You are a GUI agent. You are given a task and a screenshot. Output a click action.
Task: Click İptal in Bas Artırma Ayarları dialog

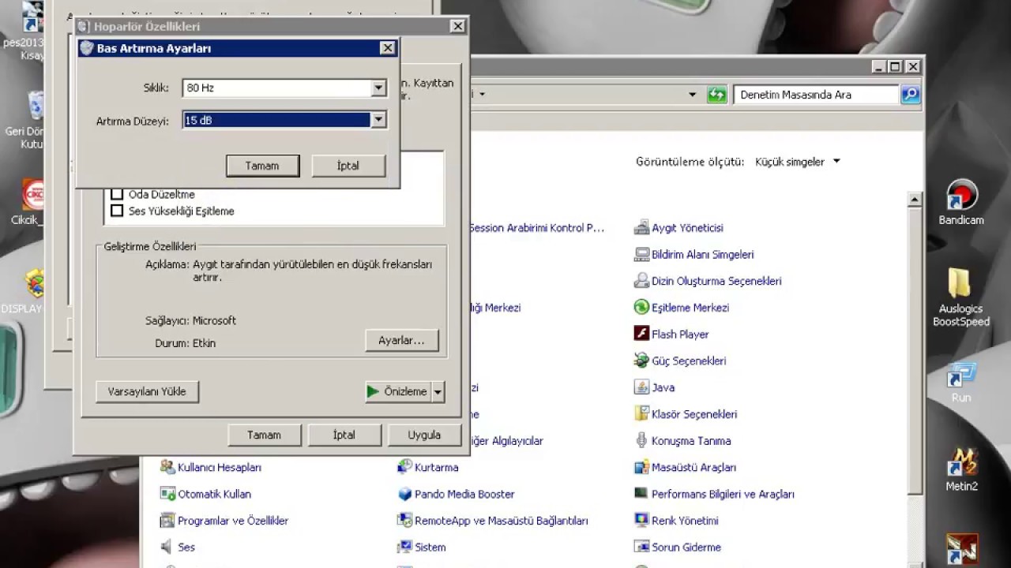[348, 166]
